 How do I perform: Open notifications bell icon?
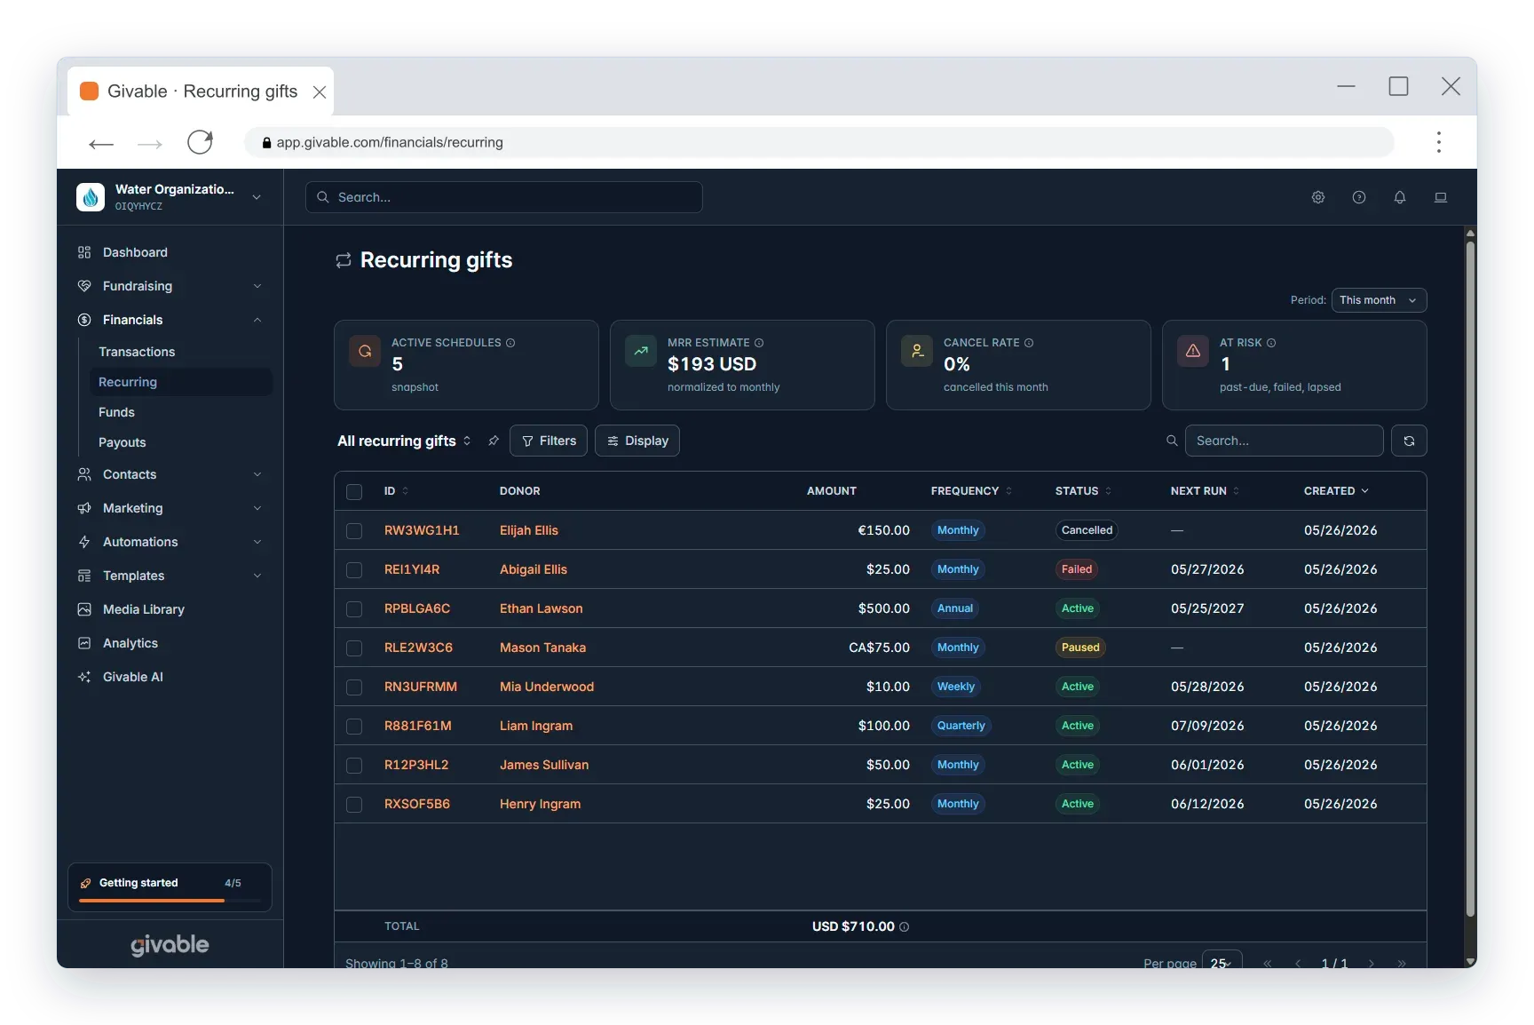pos(1400,197)
